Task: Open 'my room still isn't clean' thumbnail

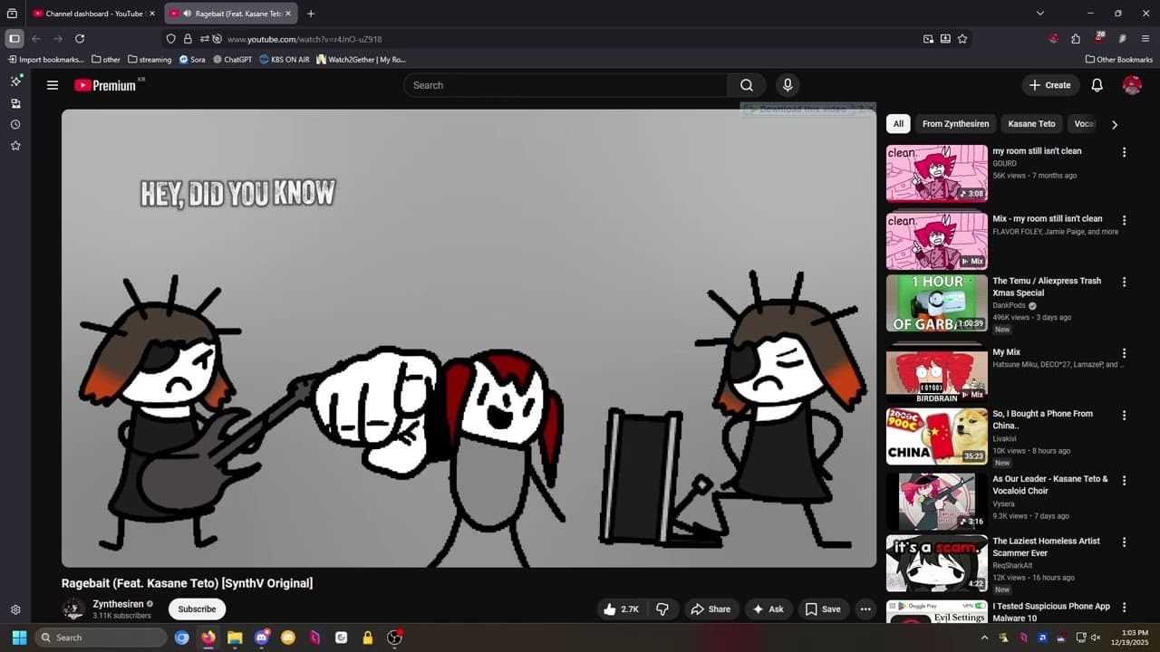Action: click(937, 173)
